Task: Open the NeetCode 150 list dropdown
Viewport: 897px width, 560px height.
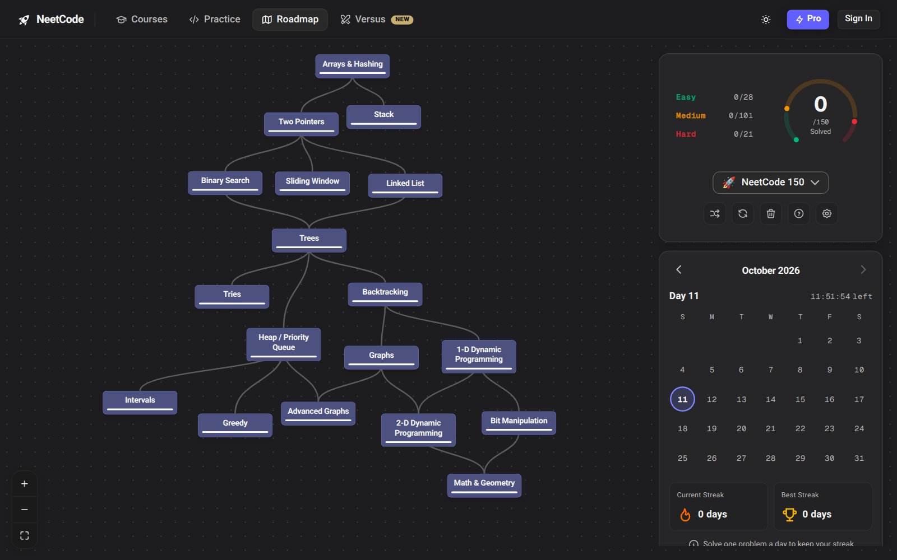Action: pyautogui.click(x=771, y=183)
